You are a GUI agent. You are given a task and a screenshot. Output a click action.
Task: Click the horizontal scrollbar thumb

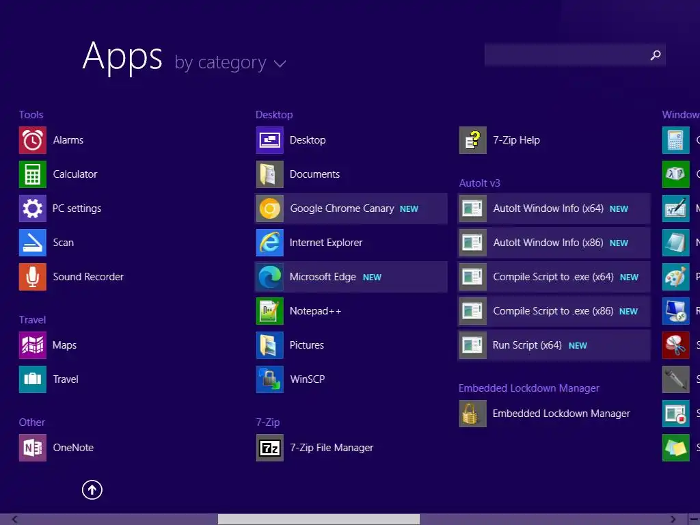click(x=319, y=520)
